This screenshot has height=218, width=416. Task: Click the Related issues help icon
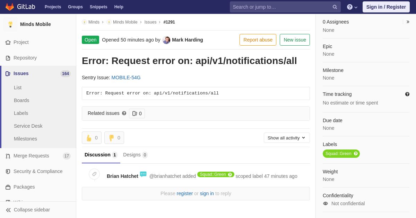(124, 113)
